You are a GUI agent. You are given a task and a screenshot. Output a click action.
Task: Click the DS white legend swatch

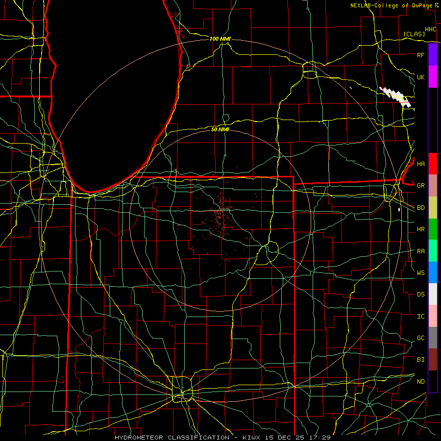[433, 294]
